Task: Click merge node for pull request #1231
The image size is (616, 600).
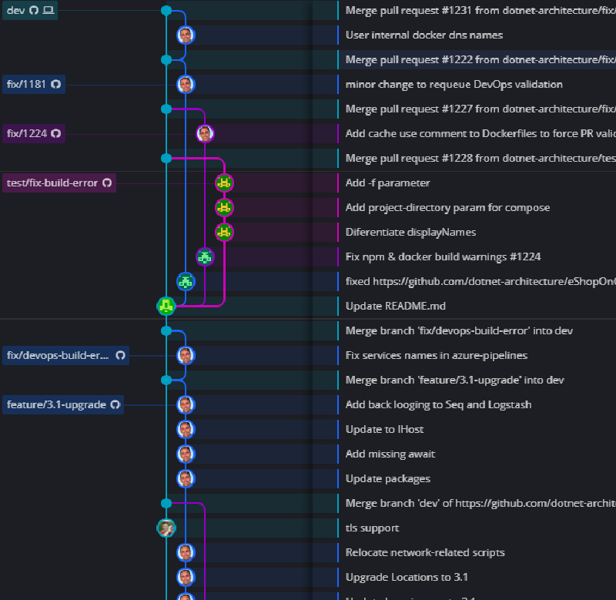Action: 166,11
